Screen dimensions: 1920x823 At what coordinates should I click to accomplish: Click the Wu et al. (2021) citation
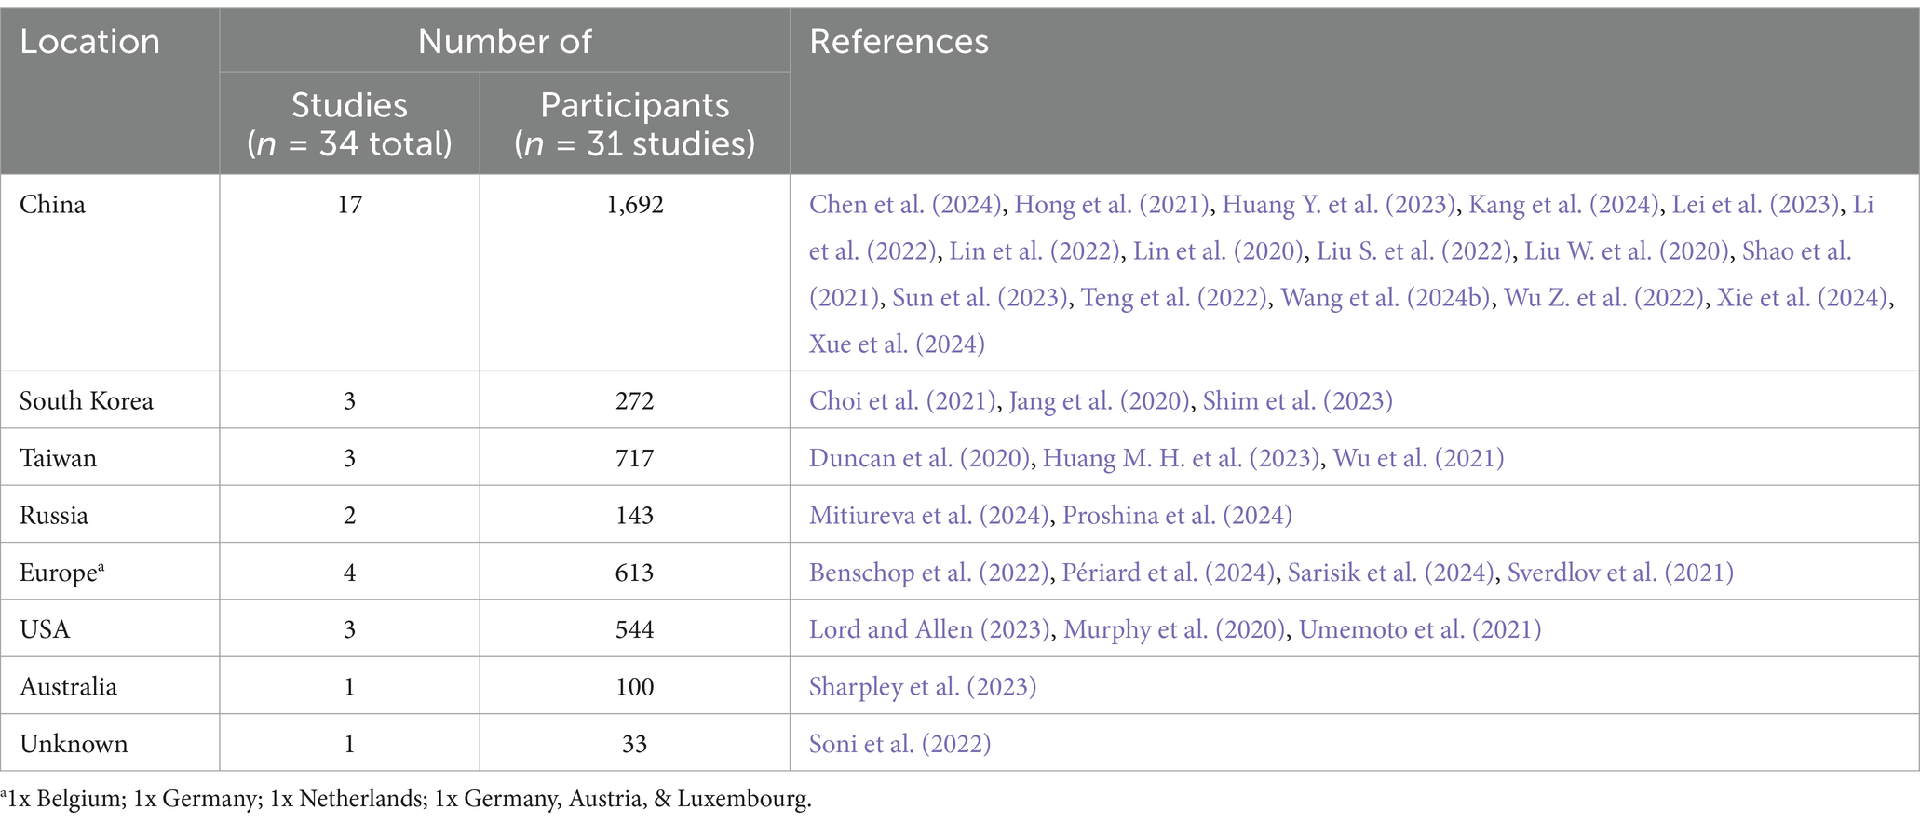tap(1418, 458)
